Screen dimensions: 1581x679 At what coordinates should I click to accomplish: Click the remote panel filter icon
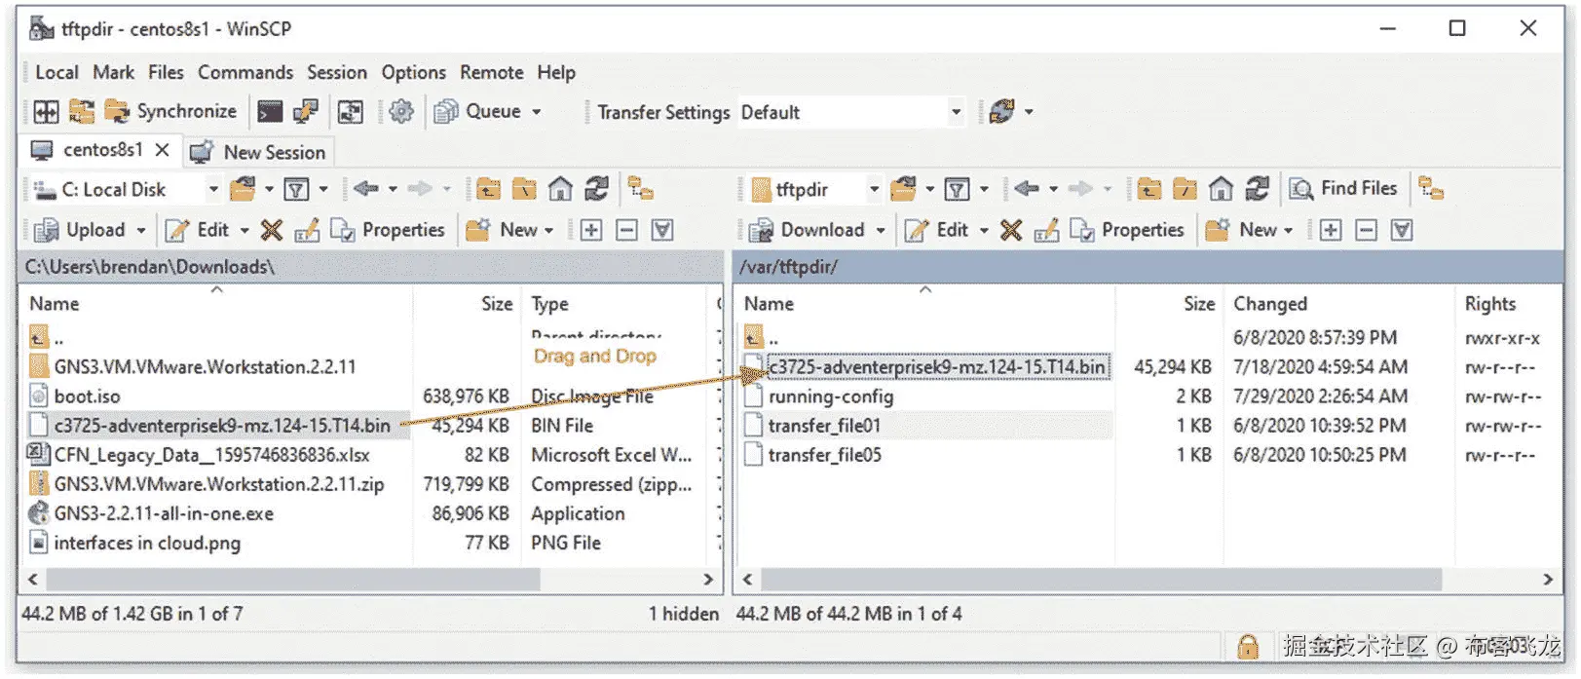point(958,189)
